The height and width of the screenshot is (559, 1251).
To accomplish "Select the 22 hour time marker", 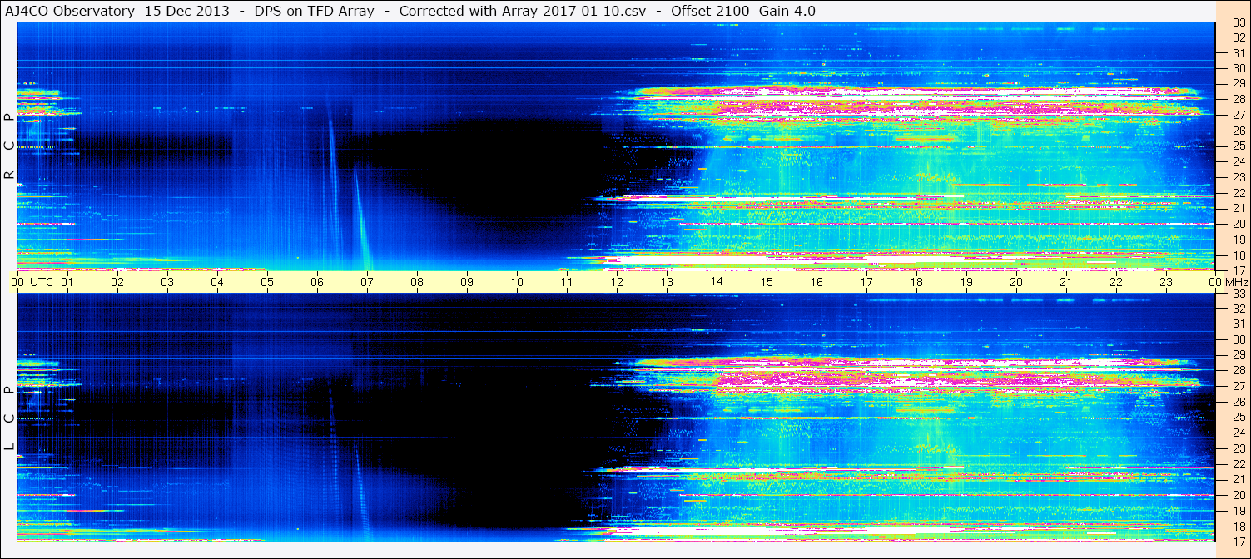I will coord(1116,282).
